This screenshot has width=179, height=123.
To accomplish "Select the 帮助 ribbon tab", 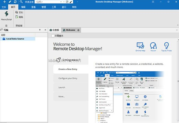I will [74, 7].
